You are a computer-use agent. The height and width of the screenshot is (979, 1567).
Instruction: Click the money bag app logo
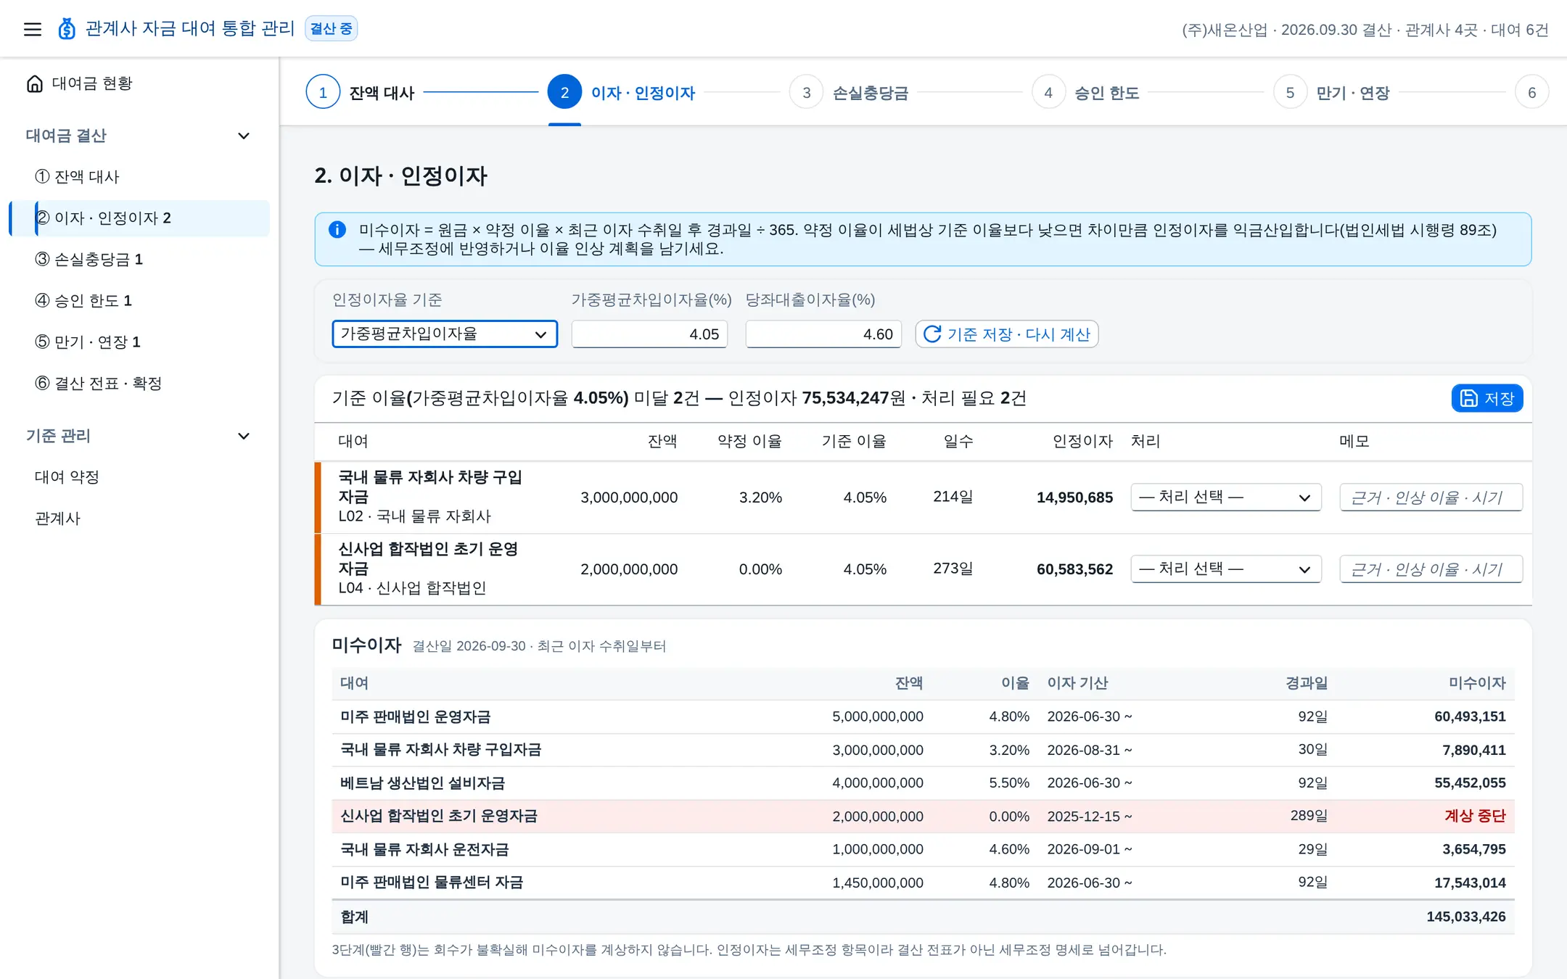(67, 29)
